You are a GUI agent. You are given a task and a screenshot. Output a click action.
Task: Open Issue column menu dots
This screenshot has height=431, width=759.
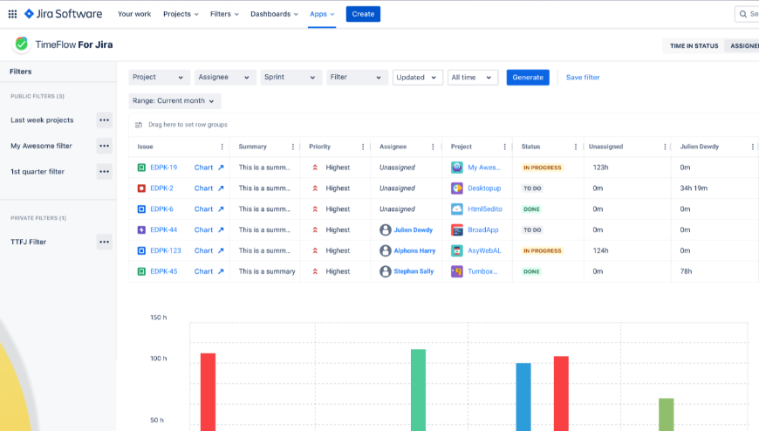click(x=222, y=147)
